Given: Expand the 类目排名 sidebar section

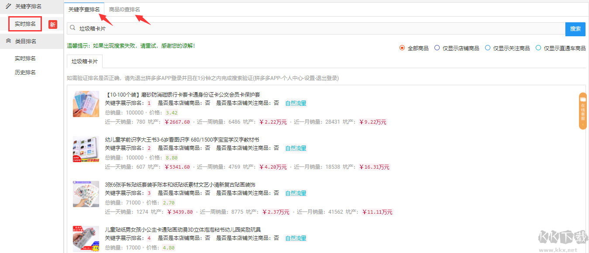Looking at the screenshot, I should click(x=25, y=41).
